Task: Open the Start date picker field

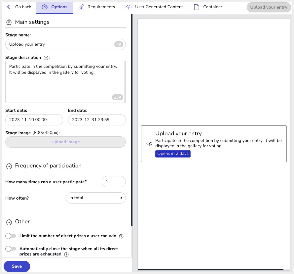Action: click(34, 120)
